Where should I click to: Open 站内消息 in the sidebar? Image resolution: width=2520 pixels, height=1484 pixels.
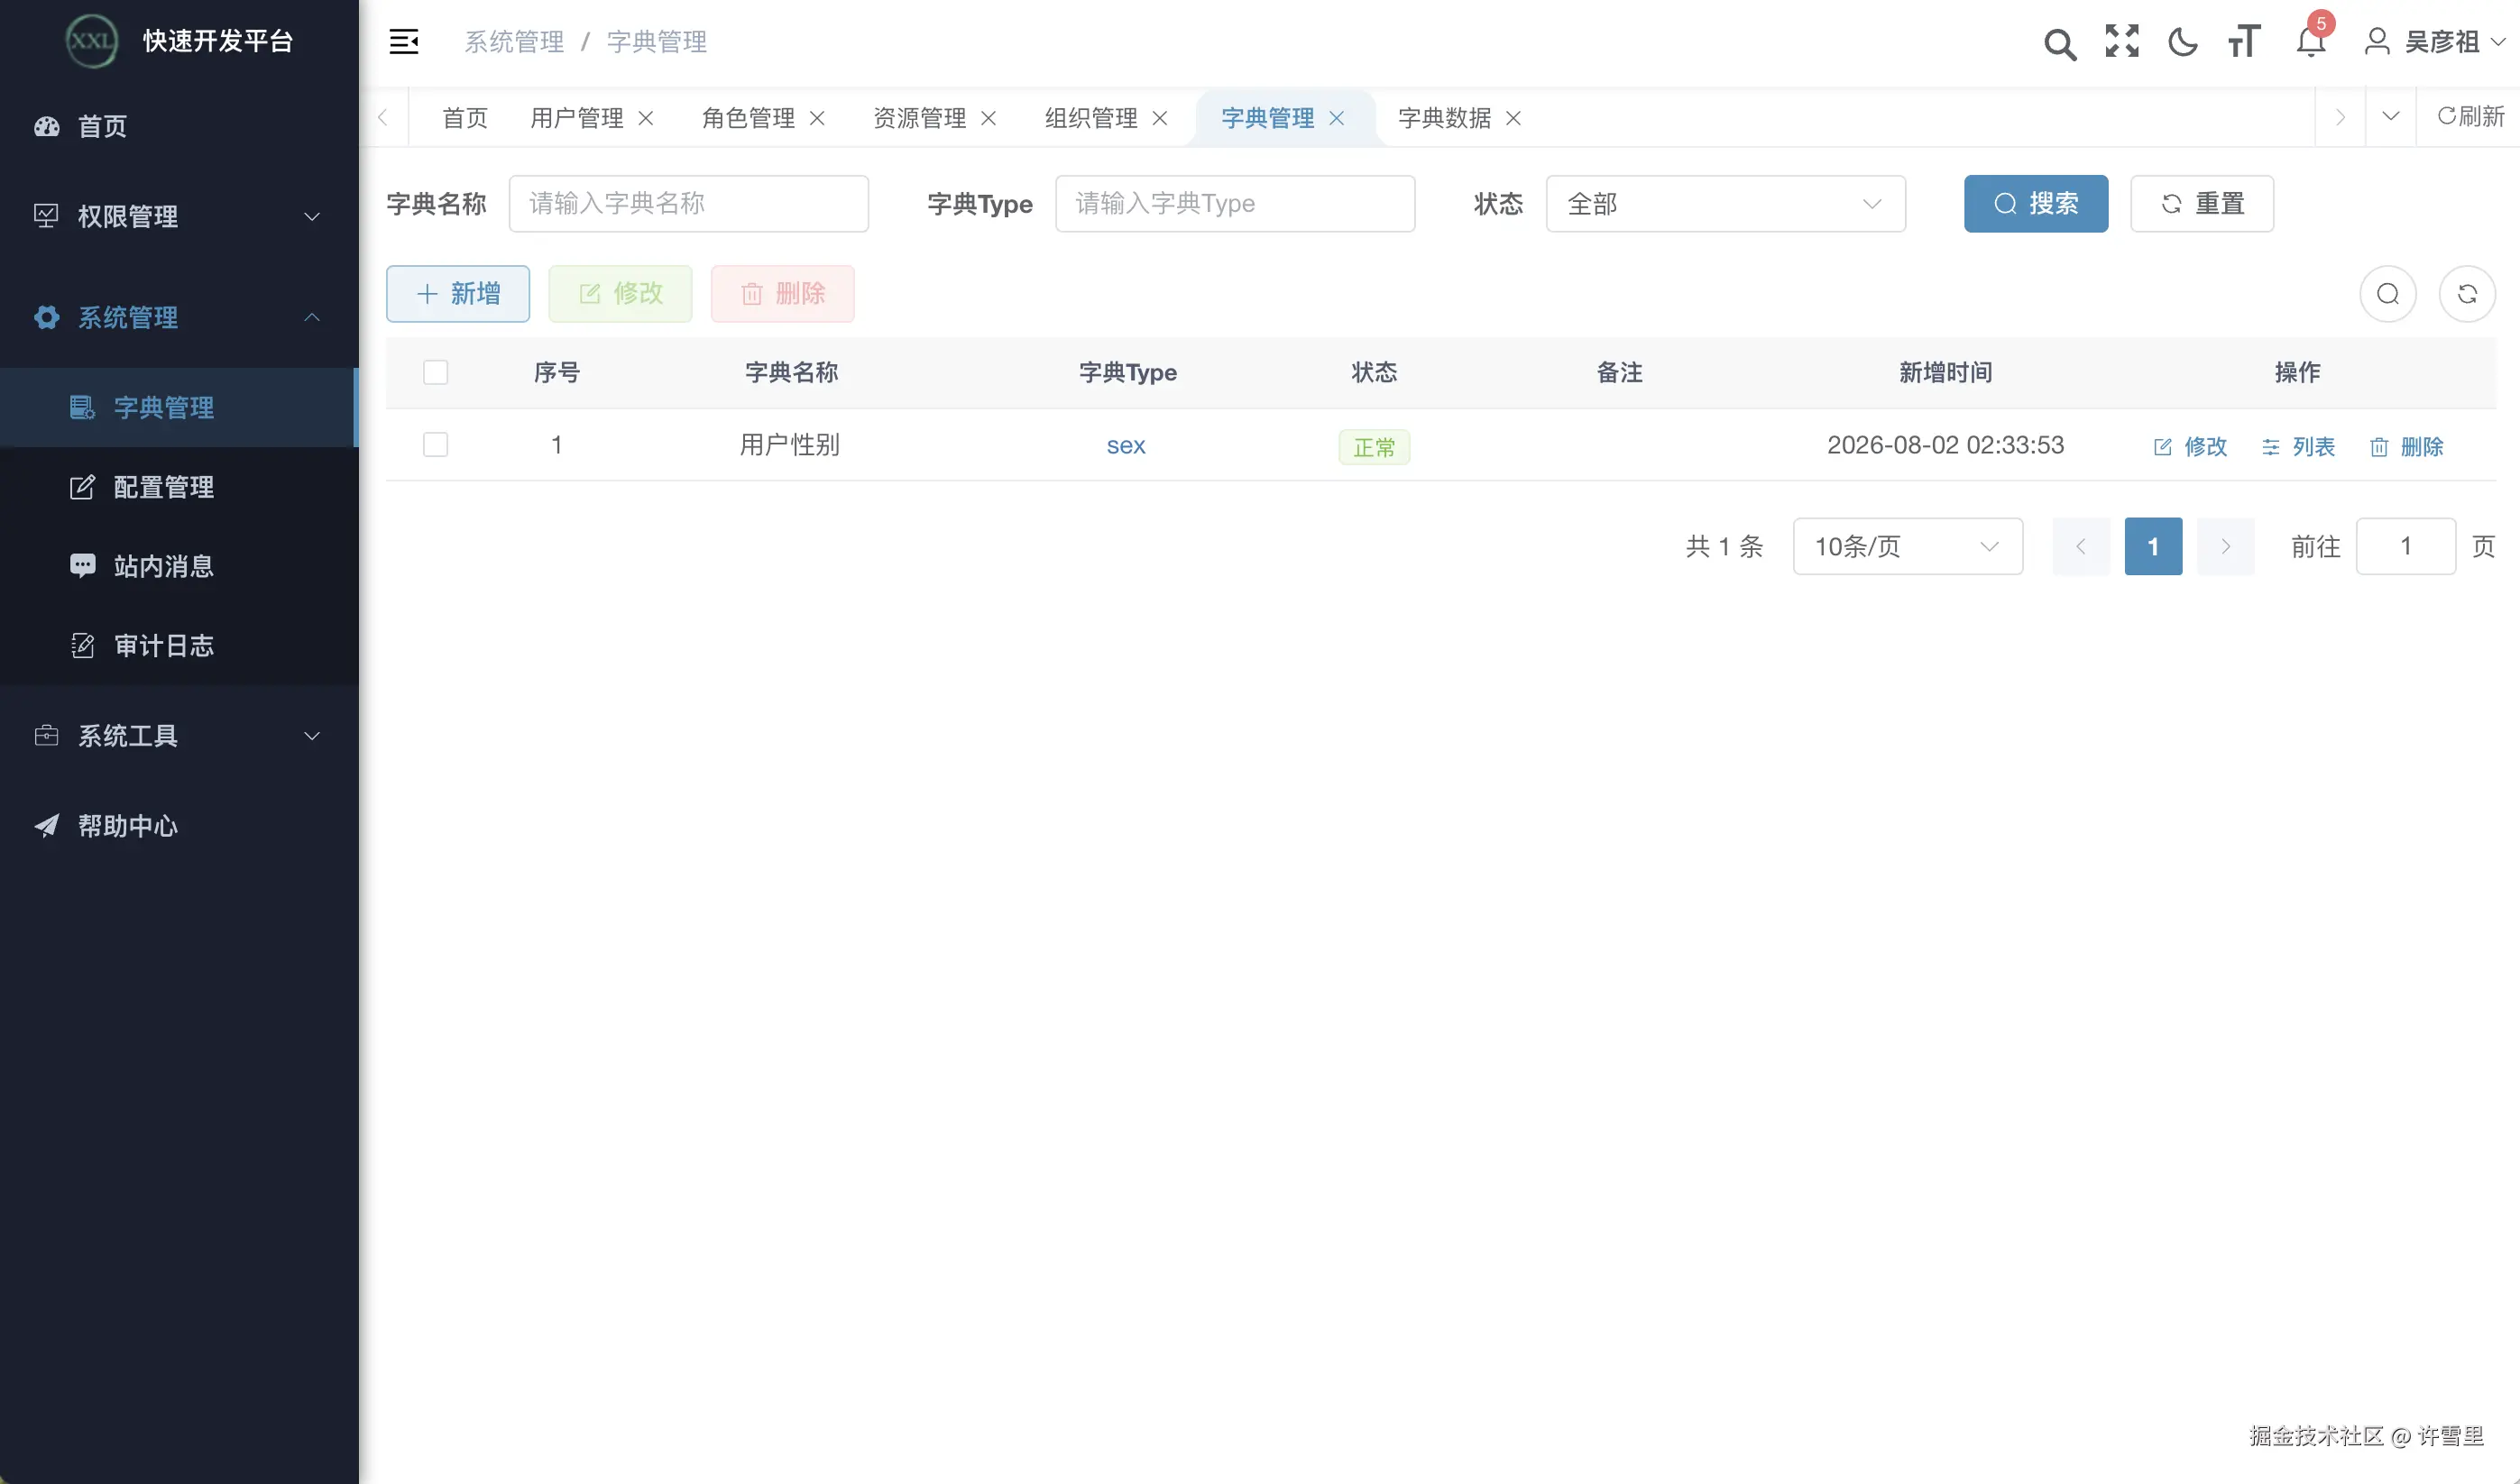[179, 566]
